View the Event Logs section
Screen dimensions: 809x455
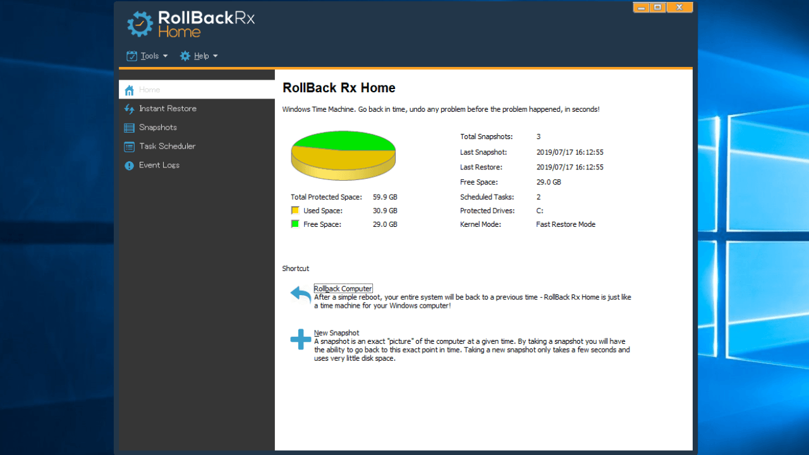coord(197,166)
